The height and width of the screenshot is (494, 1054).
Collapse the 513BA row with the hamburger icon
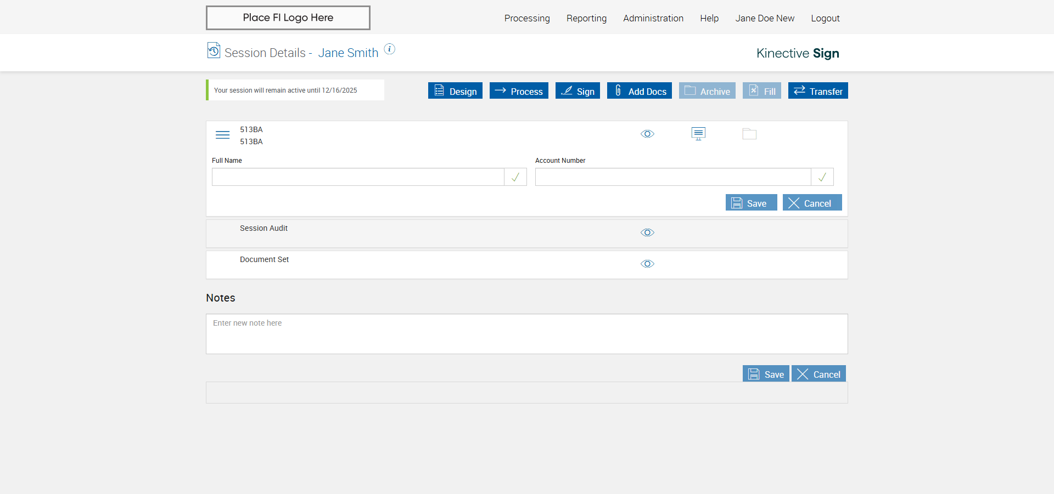222,135
